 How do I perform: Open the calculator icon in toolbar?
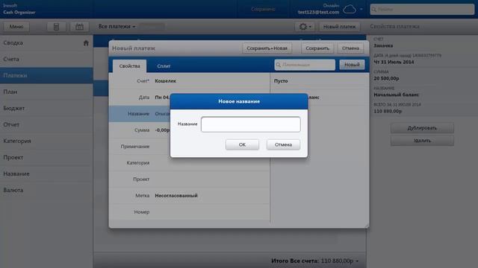pos(57,27)
